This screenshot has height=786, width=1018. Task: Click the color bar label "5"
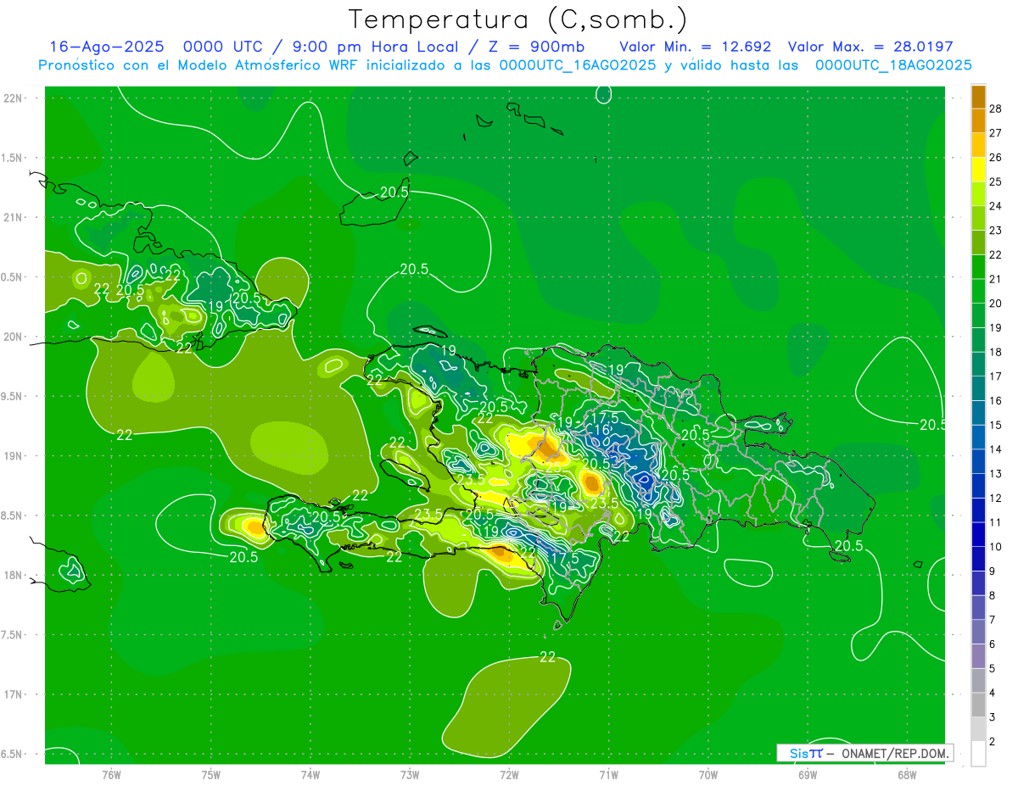992,669
